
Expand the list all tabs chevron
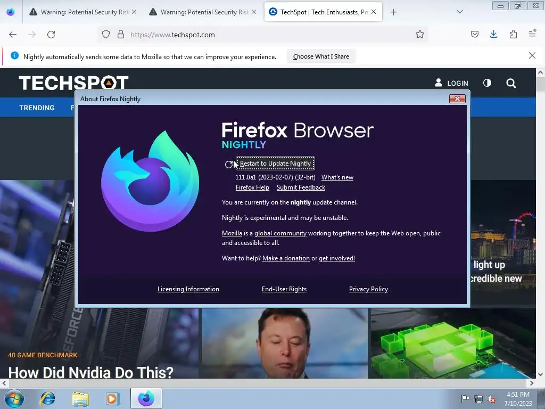coord(459,12)
